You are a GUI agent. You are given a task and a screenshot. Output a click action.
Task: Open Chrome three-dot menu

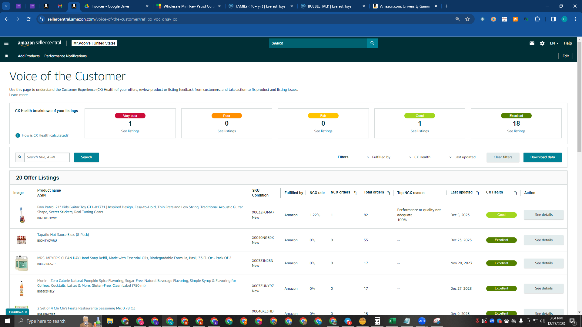pyautogui.click(x=575, y=19)
